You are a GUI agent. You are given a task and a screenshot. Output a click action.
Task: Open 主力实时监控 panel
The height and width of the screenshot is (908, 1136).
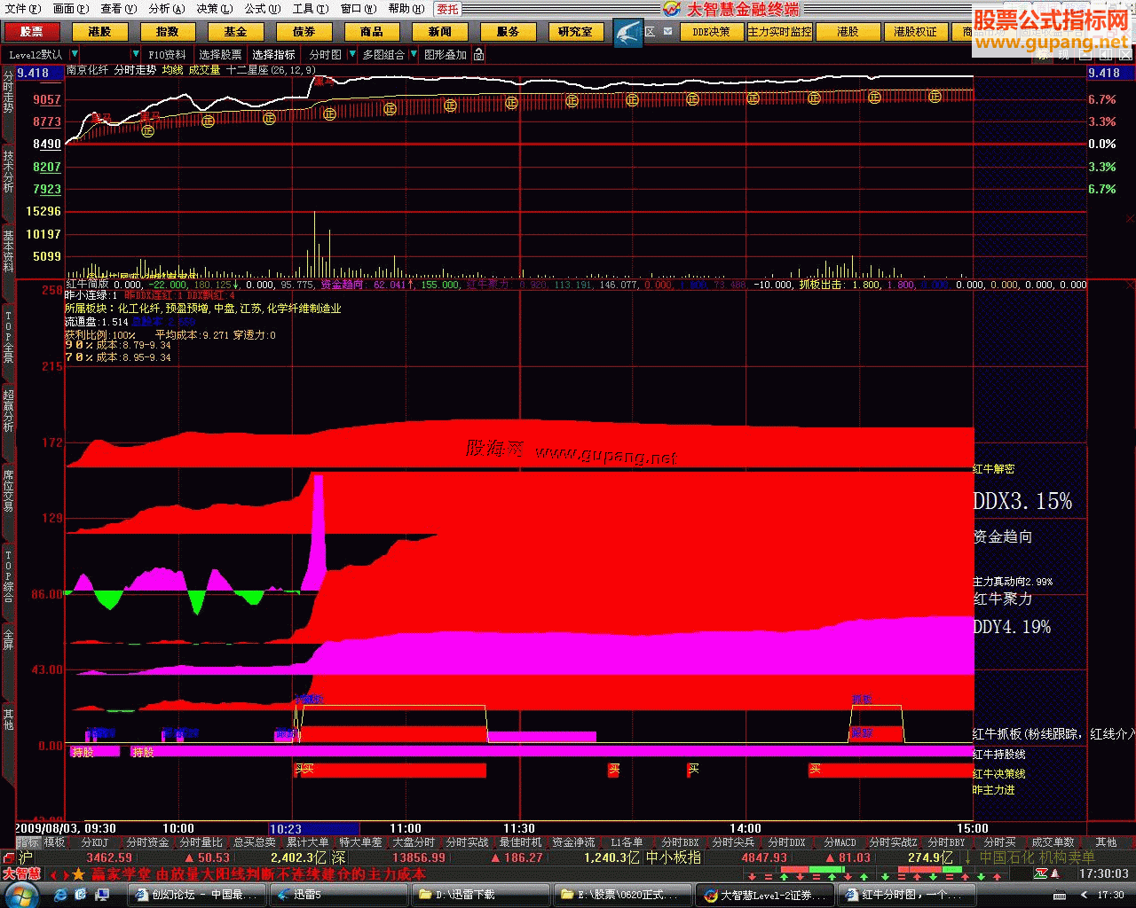click(779, 32)
